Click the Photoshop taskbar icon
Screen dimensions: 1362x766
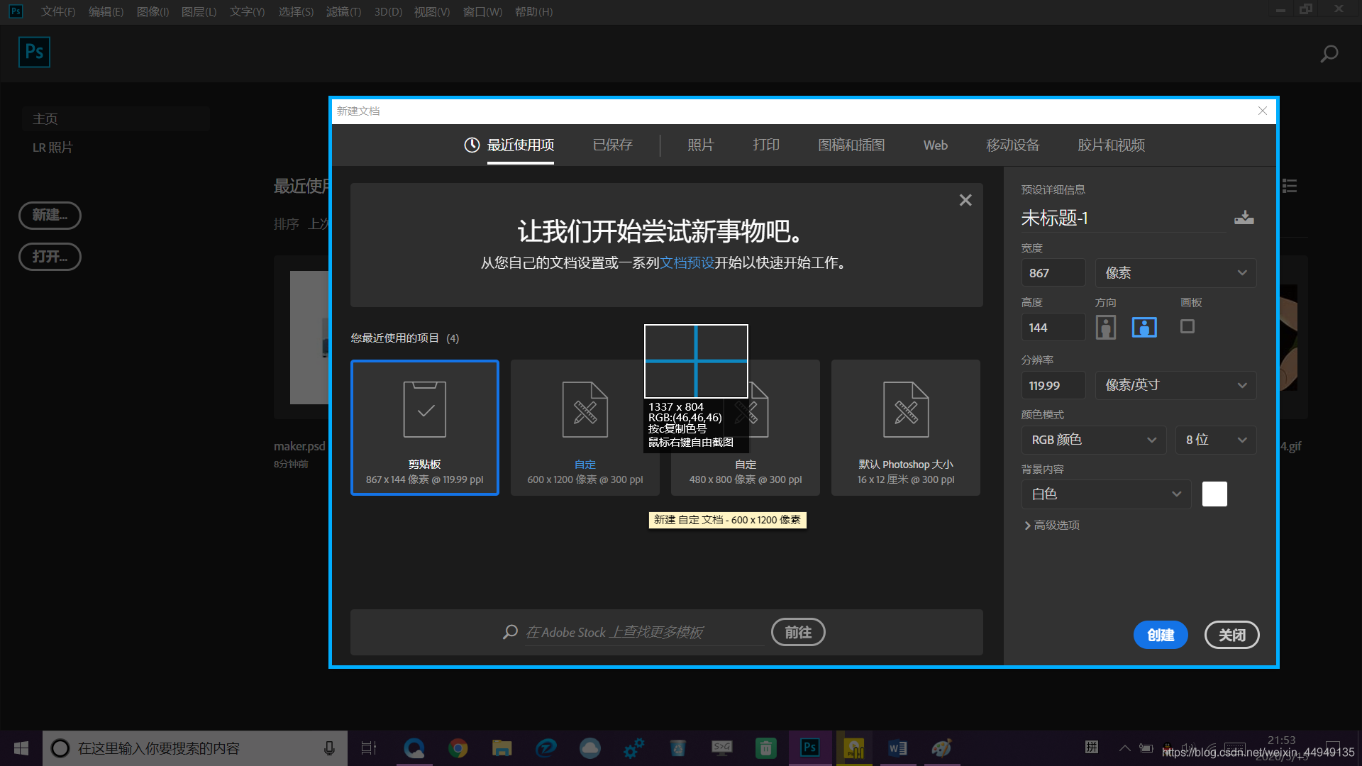(x=809, y=748)
